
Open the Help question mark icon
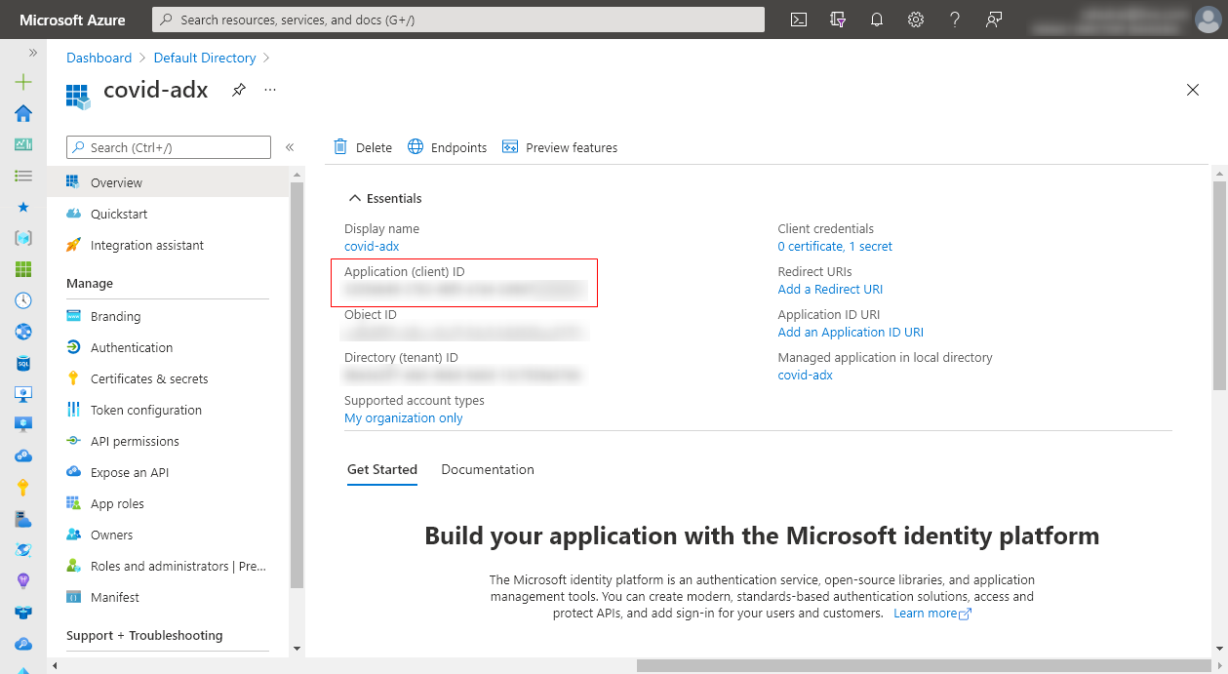[x=955, y=20]
